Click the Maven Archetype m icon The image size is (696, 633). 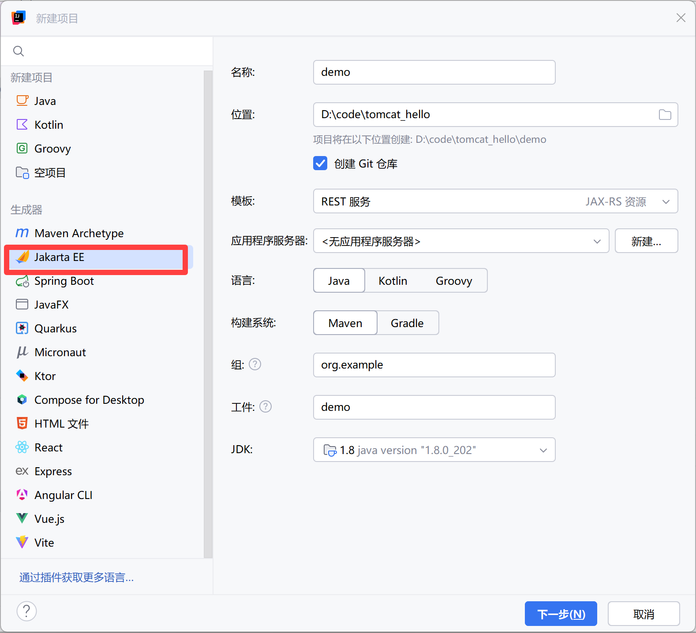coord(22,233)
